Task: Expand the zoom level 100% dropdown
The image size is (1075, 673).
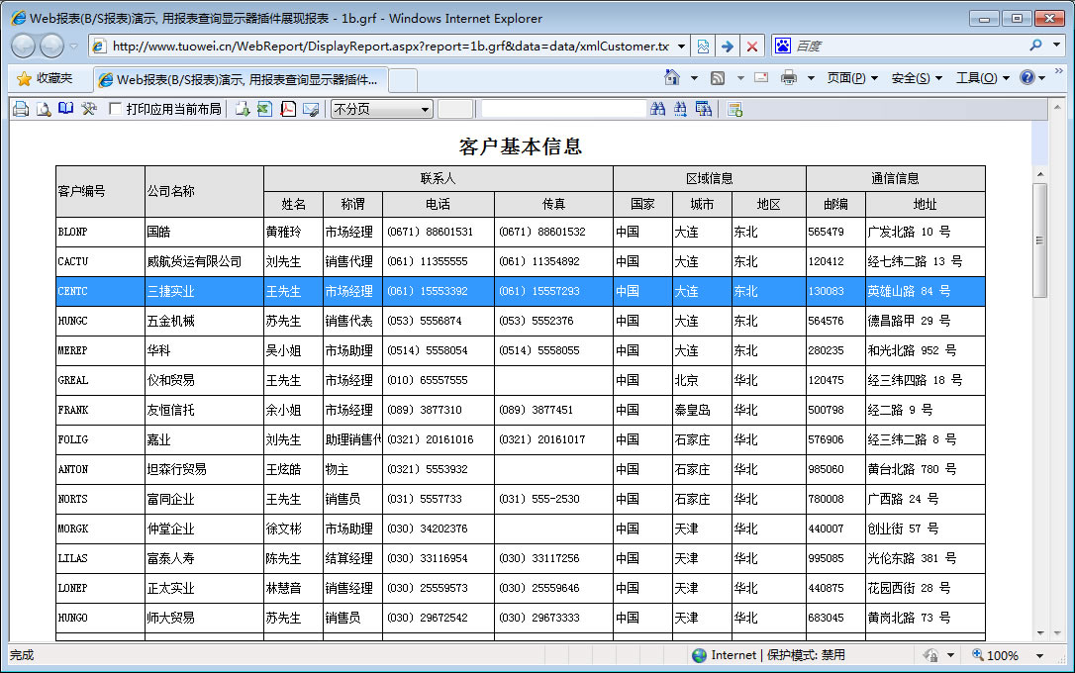Action: [x=1040, y=655]
